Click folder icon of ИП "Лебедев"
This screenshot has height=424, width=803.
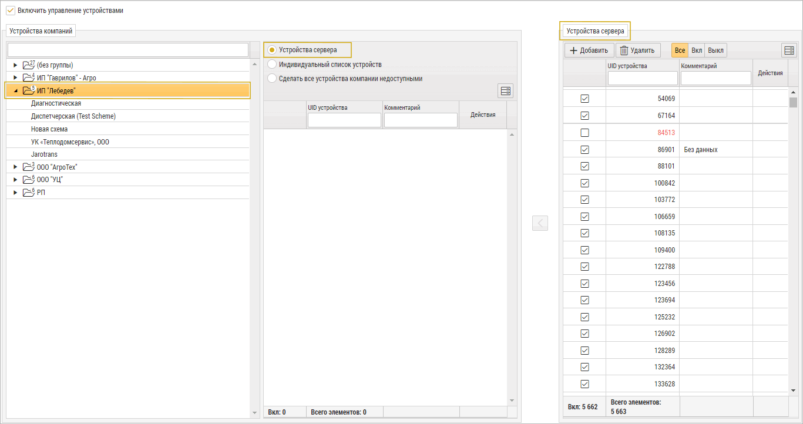[28, 90]
